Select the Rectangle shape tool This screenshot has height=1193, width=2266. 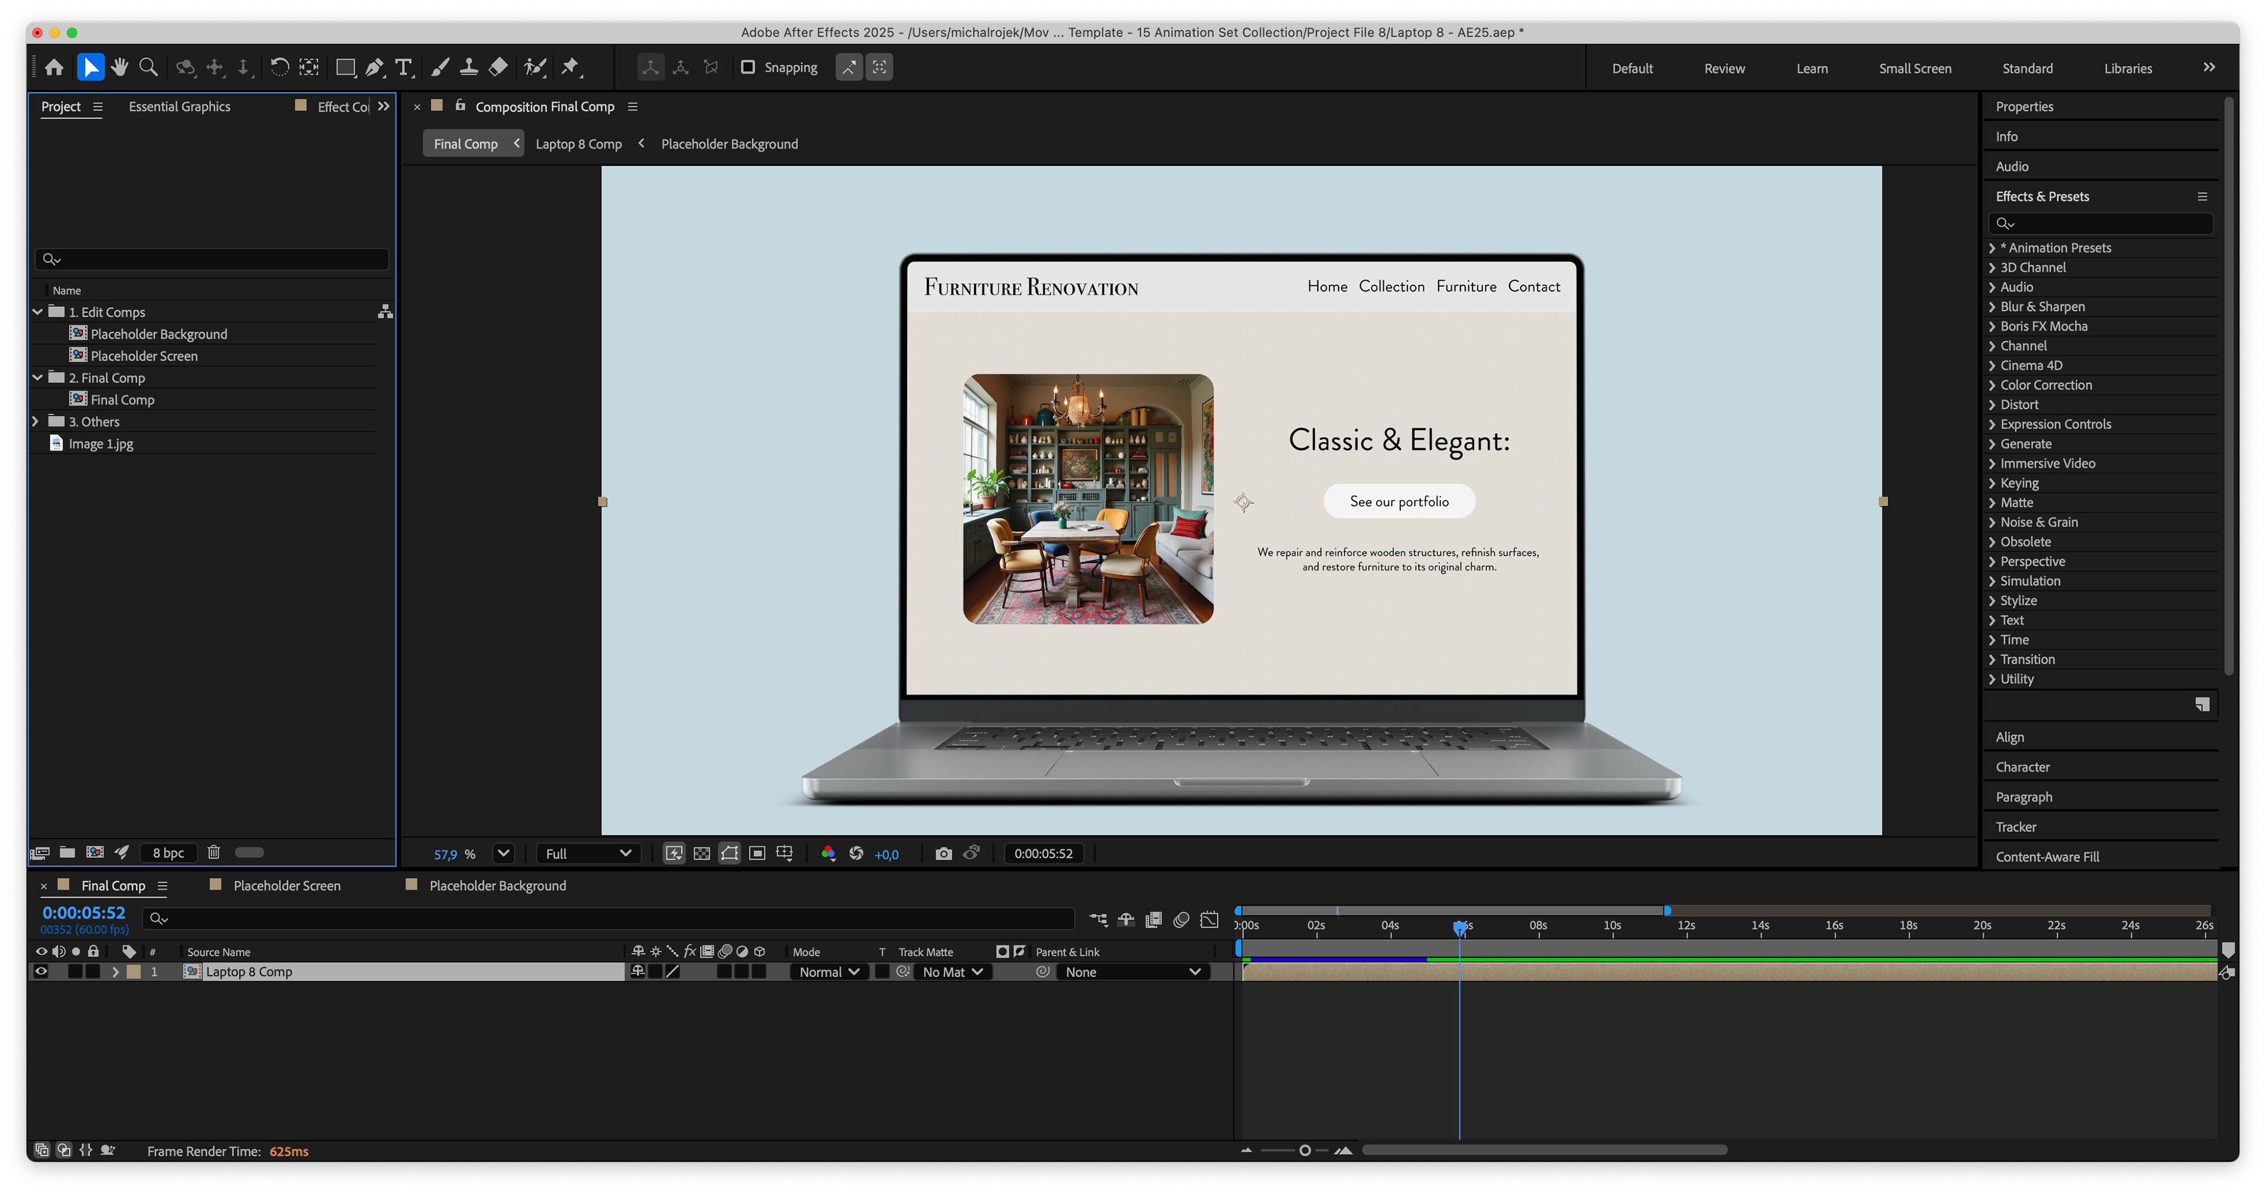pyautogui.click(x=345, y=67)
